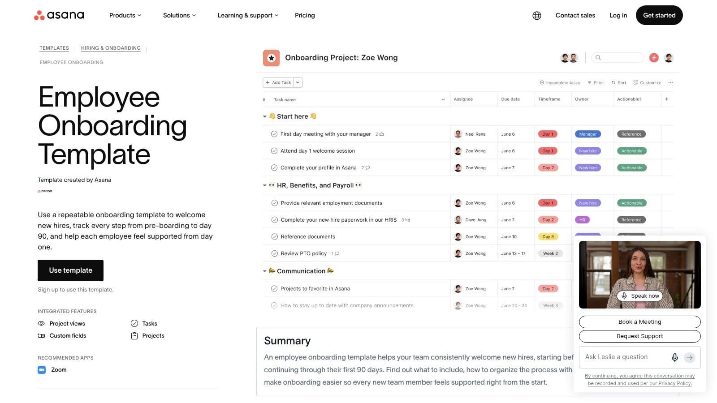The image size is (717, 403).
Task: Click the Use template button
Action: [x=70, y=270]
